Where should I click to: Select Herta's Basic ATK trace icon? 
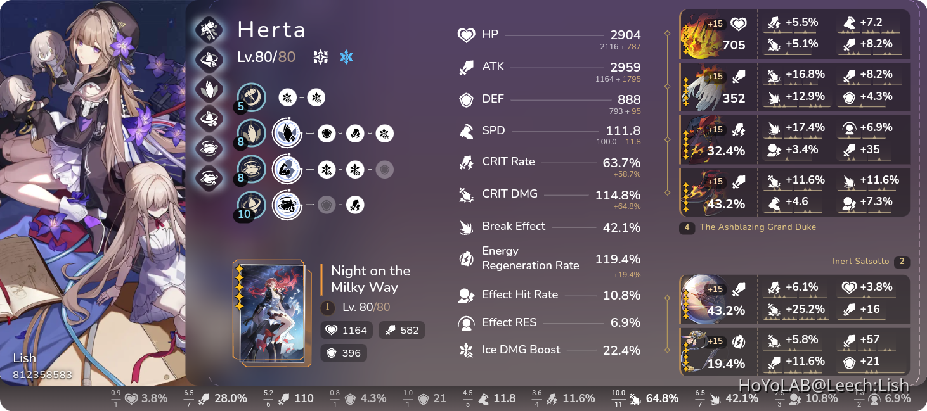tap(250, 98)
